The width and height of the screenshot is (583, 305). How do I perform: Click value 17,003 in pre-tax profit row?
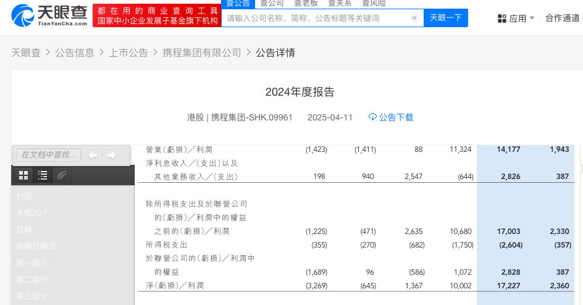tap(508, 232)
